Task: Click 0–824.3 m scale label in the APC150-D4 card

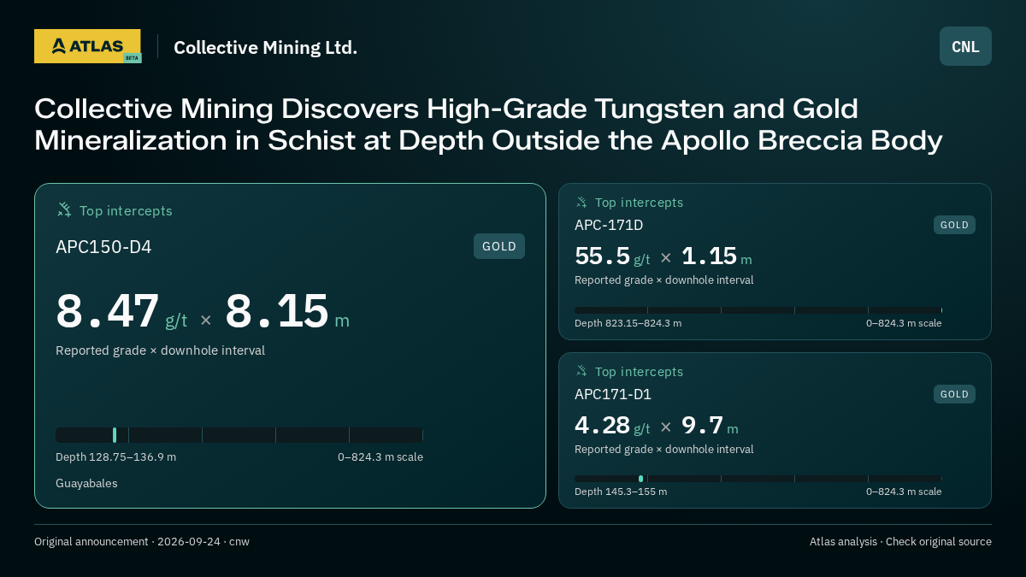Action: pos(380,457)
